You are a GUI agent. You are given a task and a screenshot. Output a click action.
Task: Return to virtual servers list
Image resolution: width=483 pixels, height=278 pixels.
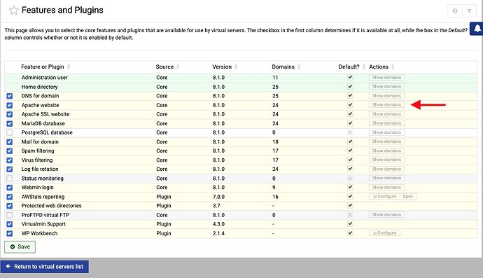pos(45,267)
